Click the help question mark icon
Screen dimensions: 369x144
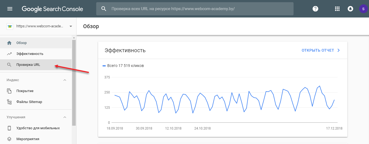tap(315, 9)
